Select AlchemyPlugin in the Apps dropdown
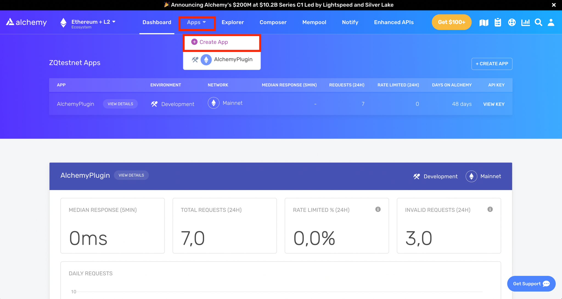 coord(233,59)
